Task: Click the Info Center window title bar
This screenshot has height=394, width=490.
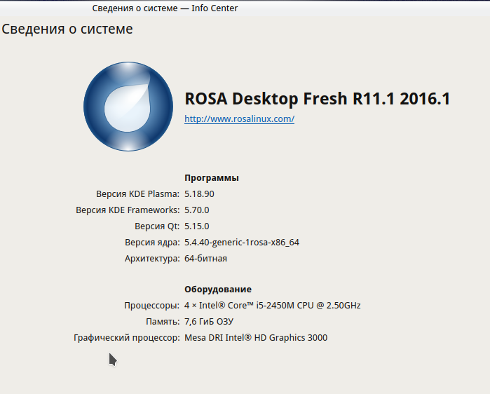Action: [165, 8]
